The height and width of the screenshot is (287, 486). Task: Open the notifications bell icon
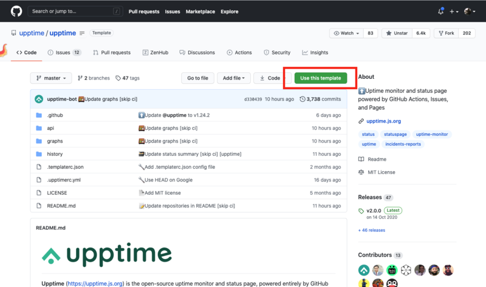tap(440, 12)
